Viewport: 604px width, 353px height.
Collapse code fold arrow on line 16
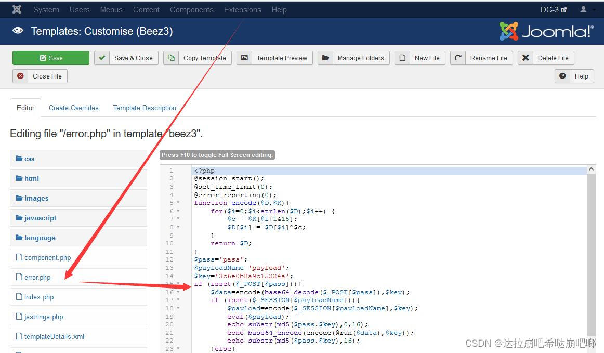178,292
